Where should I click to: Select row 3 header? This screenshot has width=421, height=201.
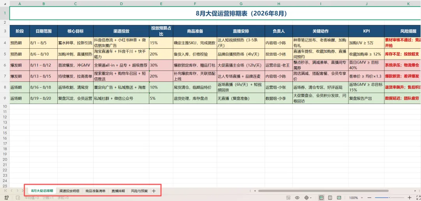pos(5,31)
